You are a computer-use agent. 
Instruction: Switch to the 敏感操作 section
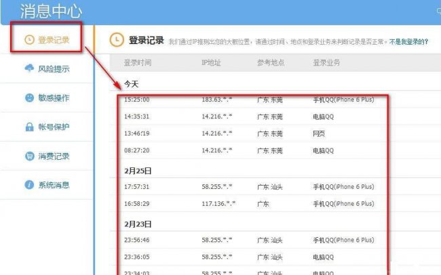pos(47,98)
